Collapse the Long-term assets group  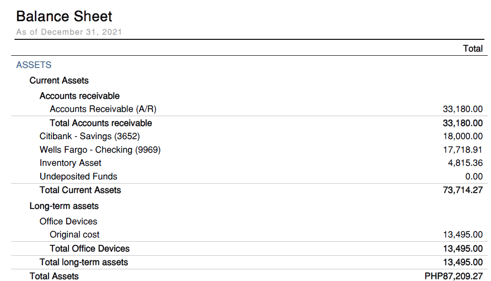64,206
